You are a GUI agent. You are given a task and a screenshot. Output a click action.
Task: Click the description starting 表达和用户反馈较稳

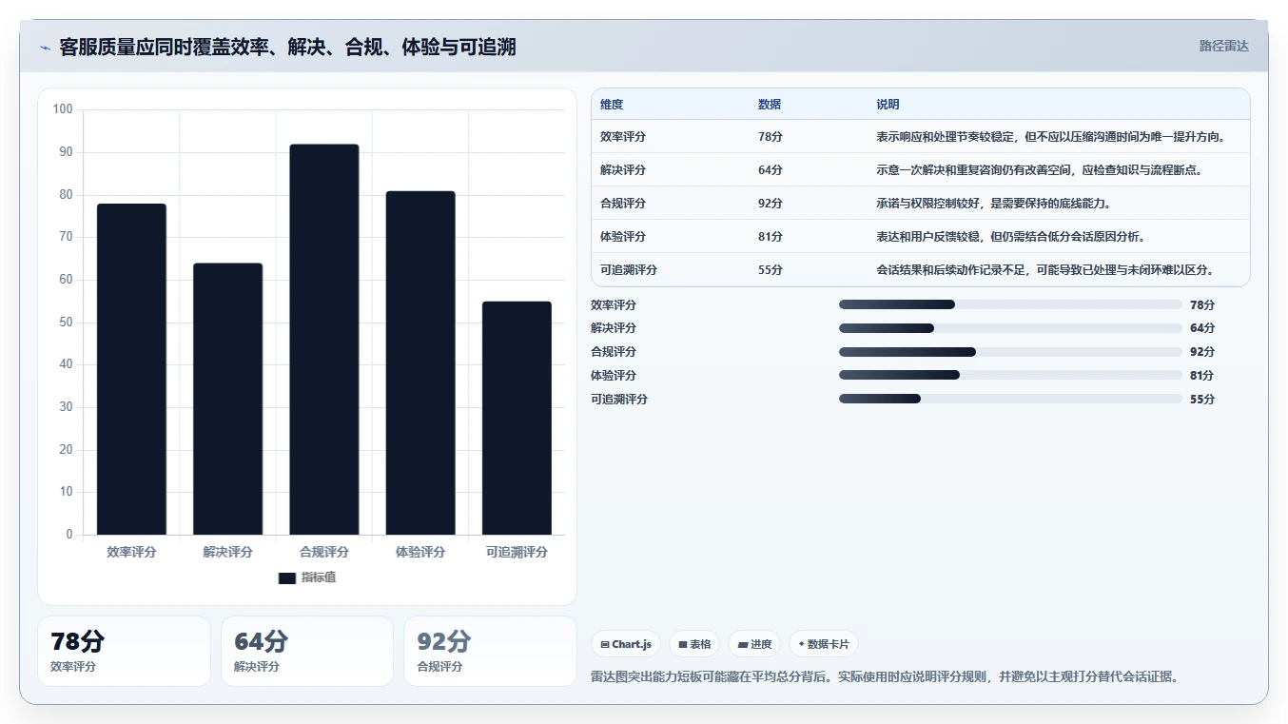(1010, 237)
